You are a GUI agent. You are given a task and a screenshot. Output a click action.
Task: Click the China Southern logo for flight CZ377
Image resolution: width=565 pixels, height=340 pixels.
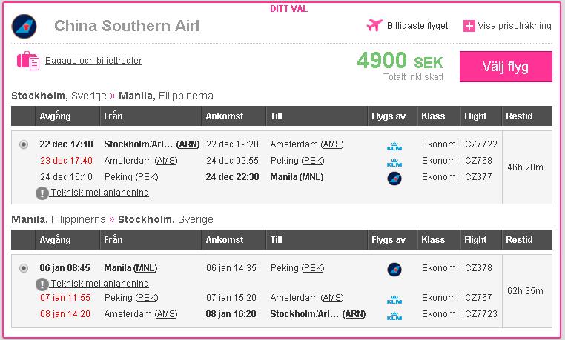394,178
